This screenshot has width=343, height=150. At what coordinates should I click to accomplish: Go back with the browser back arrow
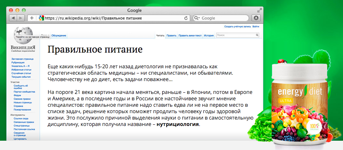pyautogui.click(x=13, y=18)
